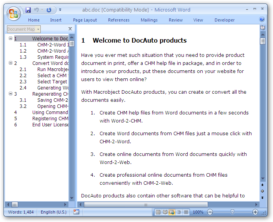Collapse section 3 in Document Map
Viewport: 273px width, 222px height.
pyautogui.click(x=11, y=94)
